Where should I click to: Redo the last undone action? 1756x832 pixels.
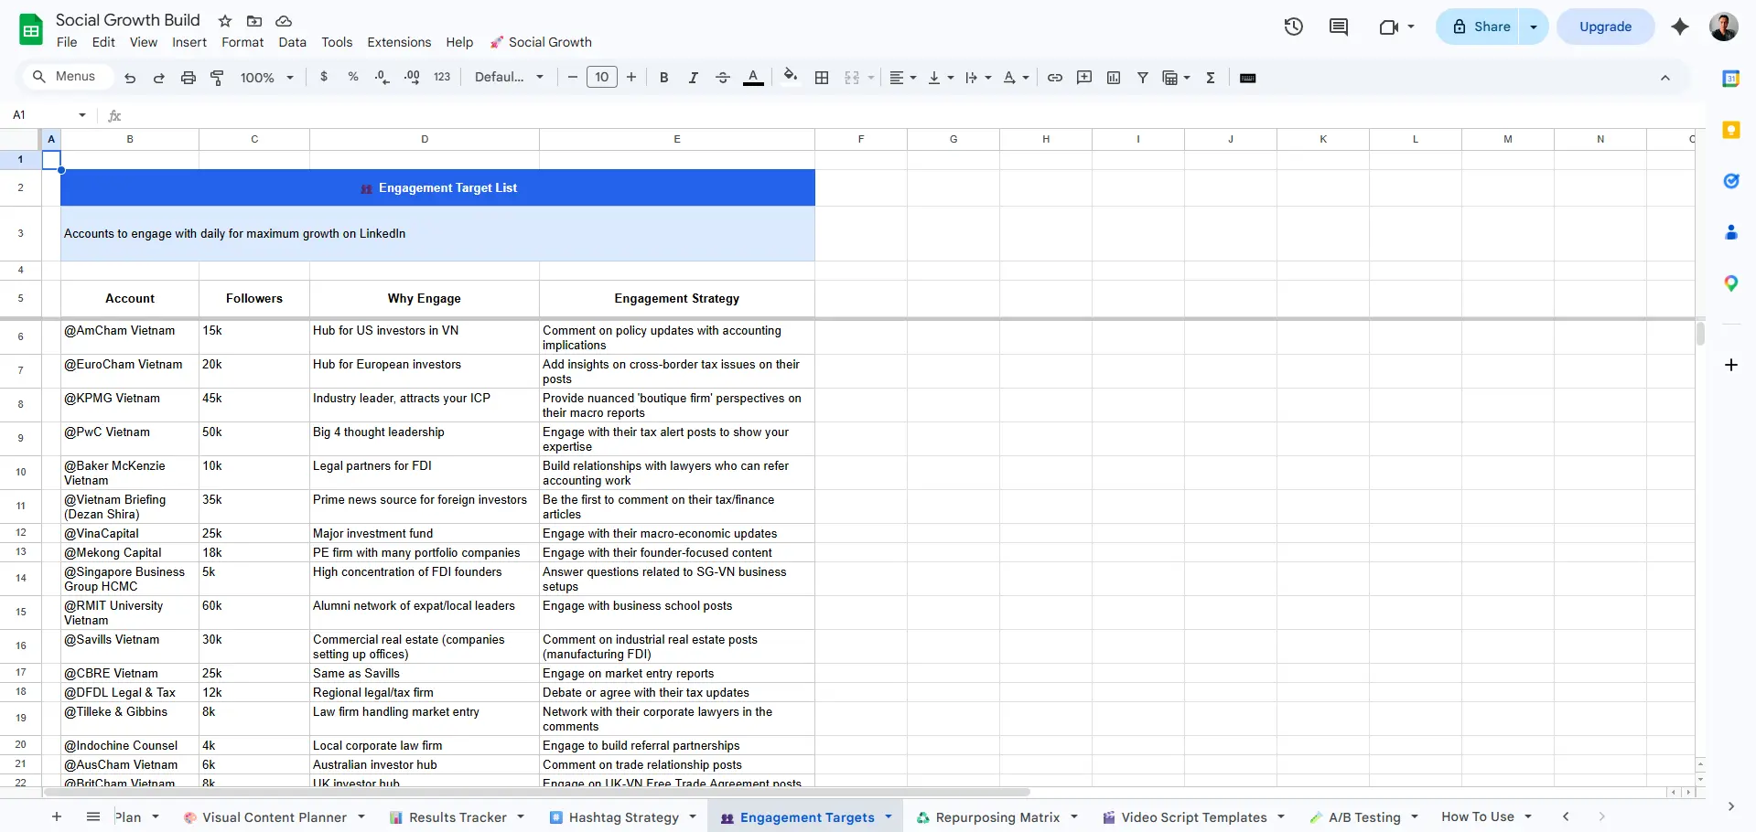(x=159, y=78)
